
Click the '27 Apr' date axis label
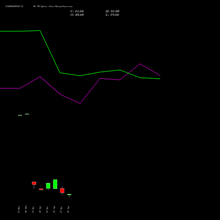click(61, 209)
